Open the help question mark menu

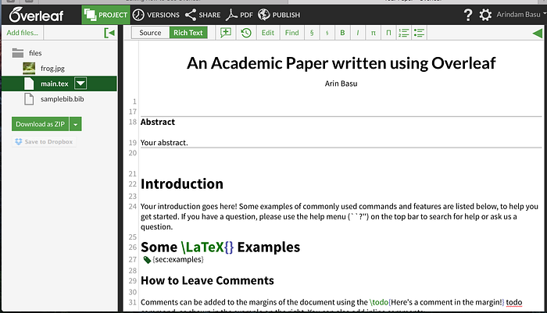tap(468, 15)
